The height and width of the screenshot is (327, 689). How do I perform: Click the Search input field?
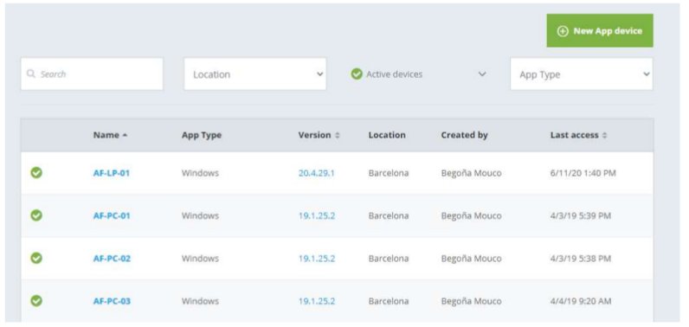92,74
